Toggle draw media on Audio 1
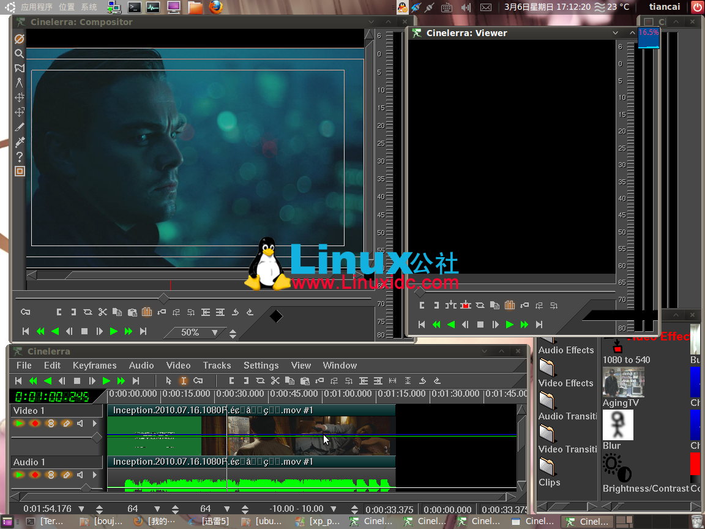This screenshot has width=705, height=529. [66, 475]
